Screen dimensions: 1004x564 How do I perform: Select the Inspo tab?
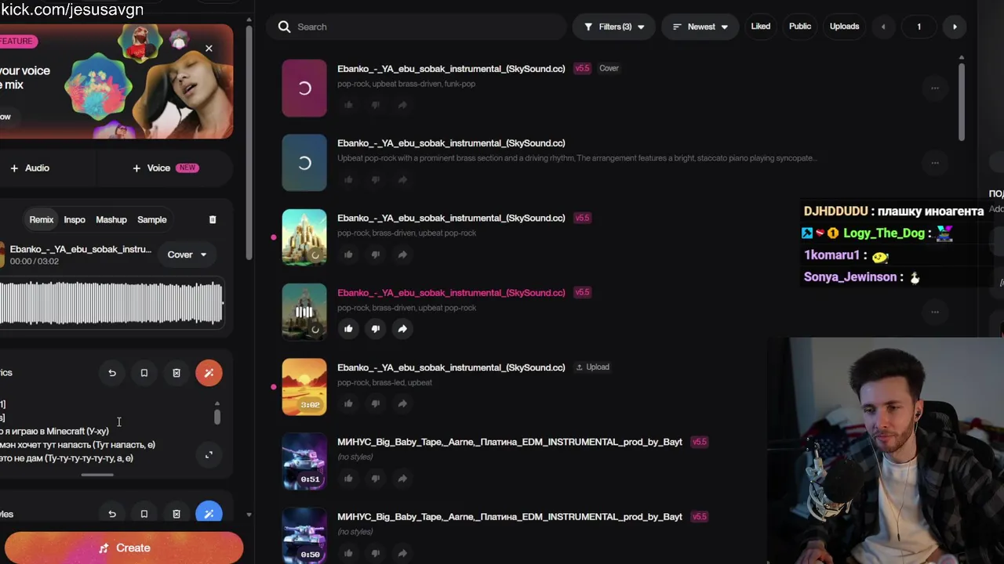click(x=75, y=219)
